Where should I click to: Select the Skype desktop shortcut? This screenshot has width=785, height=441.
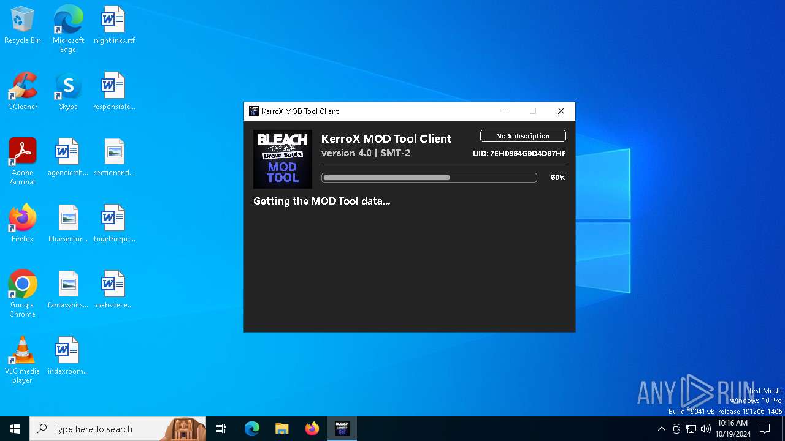68,92
